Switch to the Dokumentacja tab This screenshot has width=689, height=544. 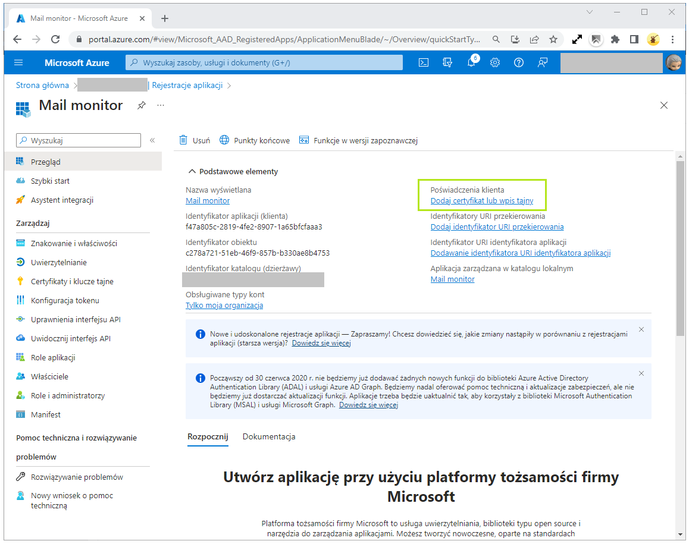tap(269, 437)
